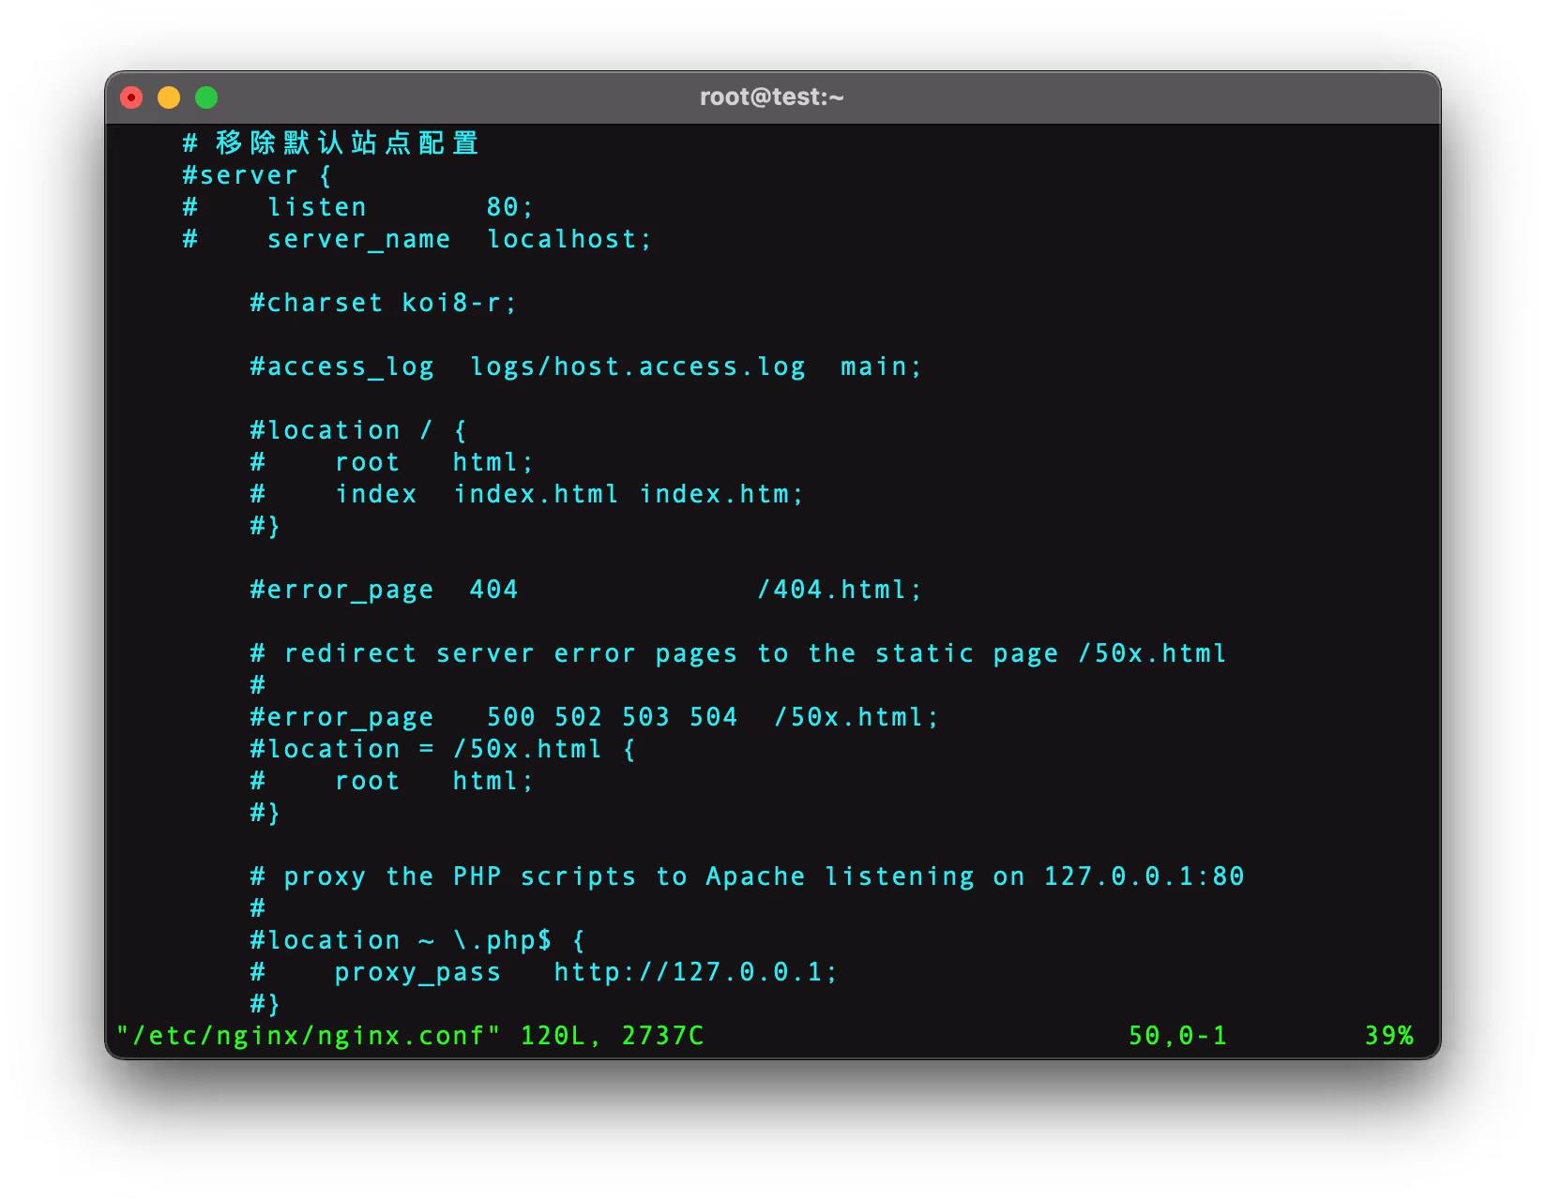Click the green zoom window button
Viewport: 1546px width, 1198px height.
point(206,97)
